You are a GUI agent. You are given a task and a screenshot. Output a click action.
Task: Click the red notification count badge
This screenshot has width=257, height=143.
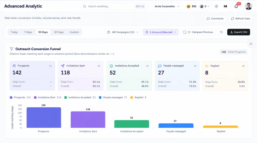(239, 4)
